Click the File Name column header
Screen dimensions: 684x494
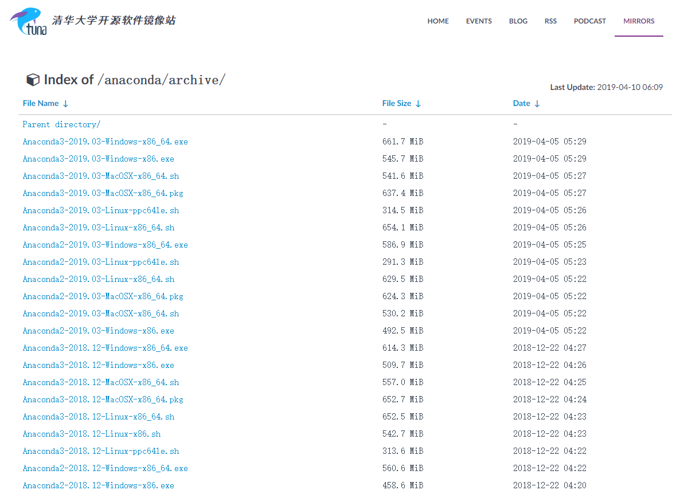tap(41, 103)
